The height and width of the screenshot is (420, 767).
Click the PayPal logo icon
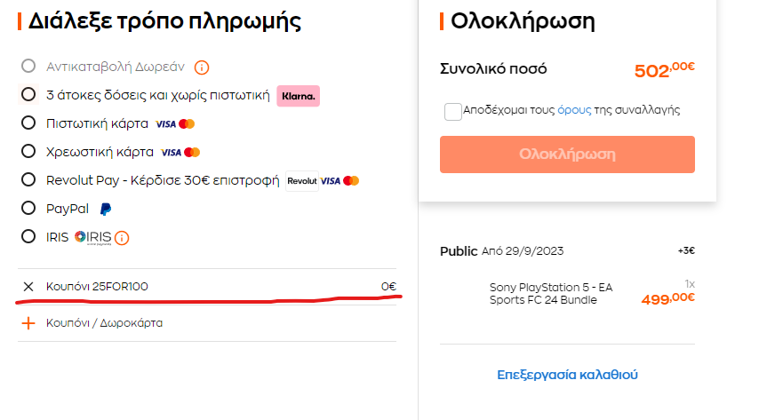(x=106, y=210)
